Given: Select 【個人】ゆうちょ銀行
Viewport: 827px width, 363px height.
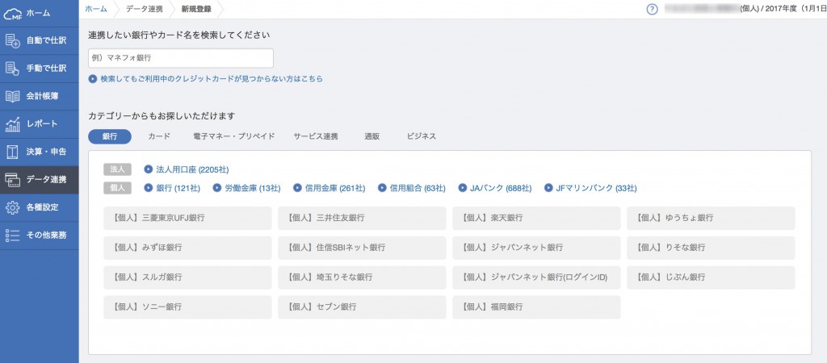Looking at the screenshot, I should (711, 218).
